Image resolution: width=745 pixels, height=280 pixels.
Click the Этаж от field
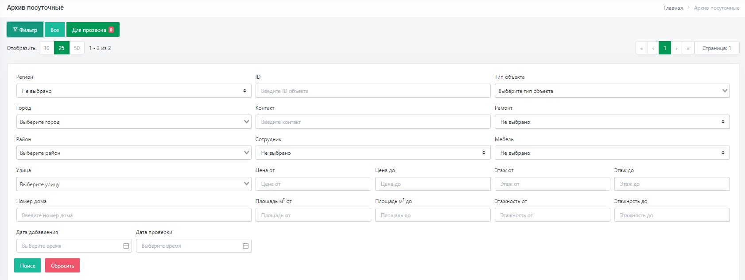coord(552,184)
